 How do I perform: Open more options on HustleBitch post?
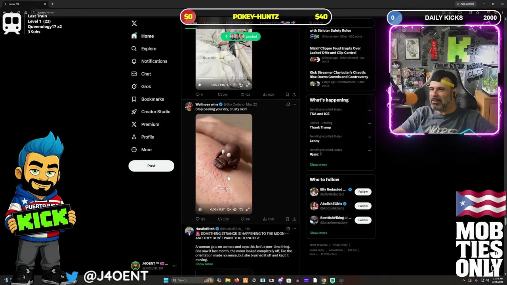294,229
